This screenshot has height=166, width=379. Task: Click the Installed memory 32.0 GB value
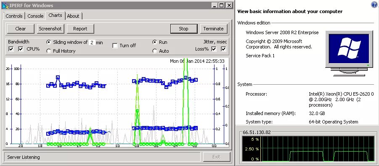tap(317, 113)
